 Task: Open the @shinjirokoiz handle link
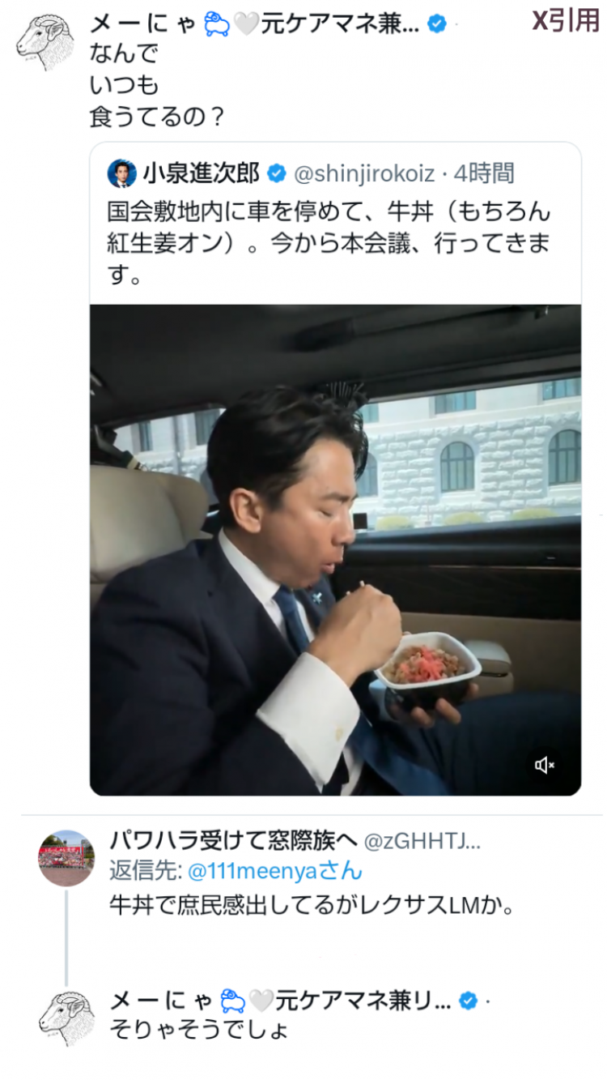click(363, 173)
